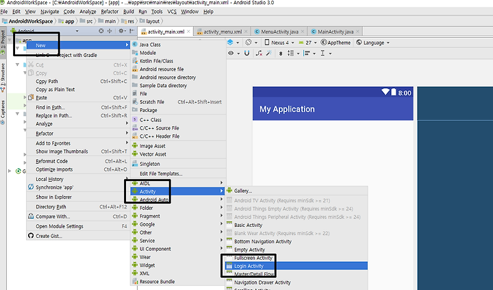Image resolution: width=493 pixels, height=290 pixels.
Task: Open the File menu
Action: 4,12
